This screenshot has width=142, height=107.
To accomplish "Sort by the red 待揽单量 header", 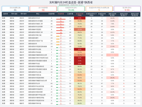I will 61,14.
